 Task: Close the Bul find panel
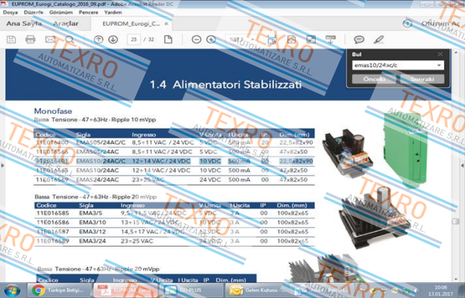point(440,54)
